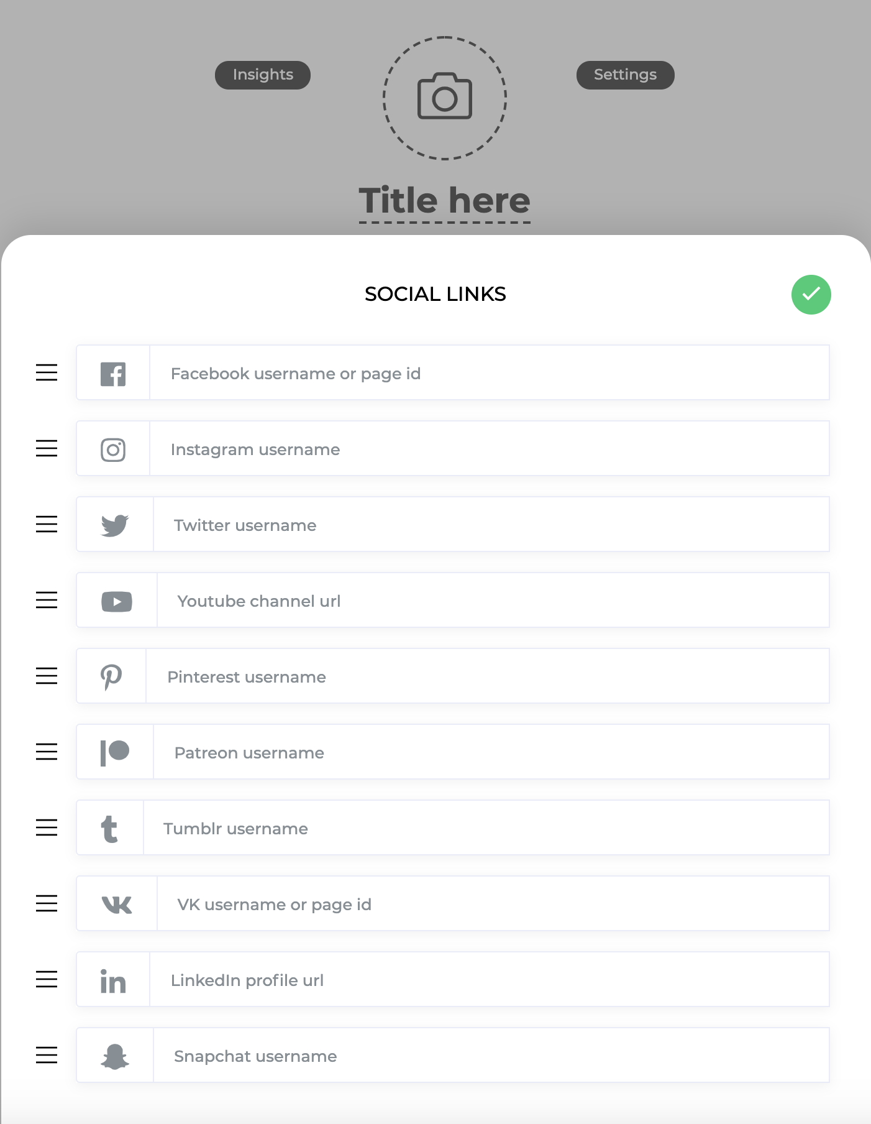The image size is (871, 1124).
Task: Click the YouTube play icon
Action: 117,601
